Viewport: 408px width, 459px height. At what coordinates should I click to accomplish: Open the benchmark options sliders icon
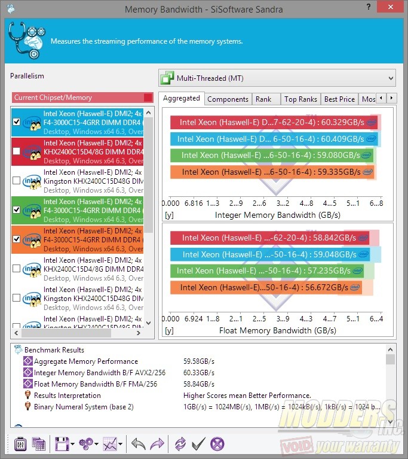(x=20, y=445)
